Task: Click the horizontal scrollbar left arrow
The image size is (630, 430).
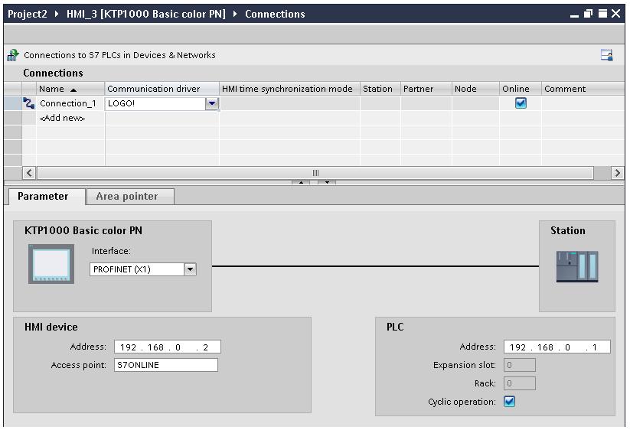Action: (x=29, y=173)
